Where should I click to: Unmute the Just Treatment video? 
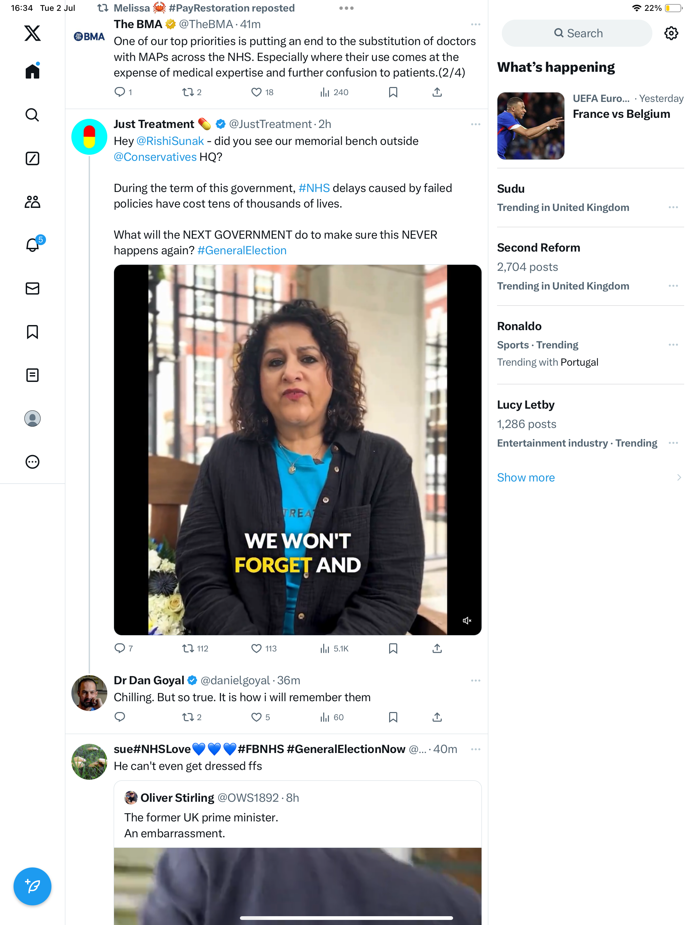[x=467, y=621]
